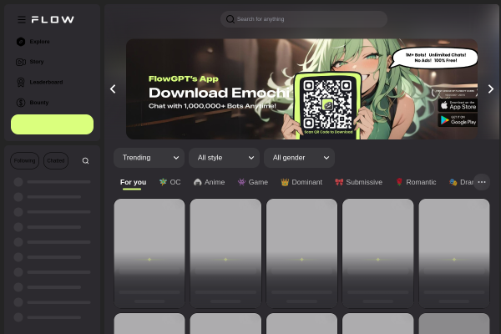Click the FLOW logo
Image resolution: width=501 pixels, height=334 pixels.
pos(53,20)
